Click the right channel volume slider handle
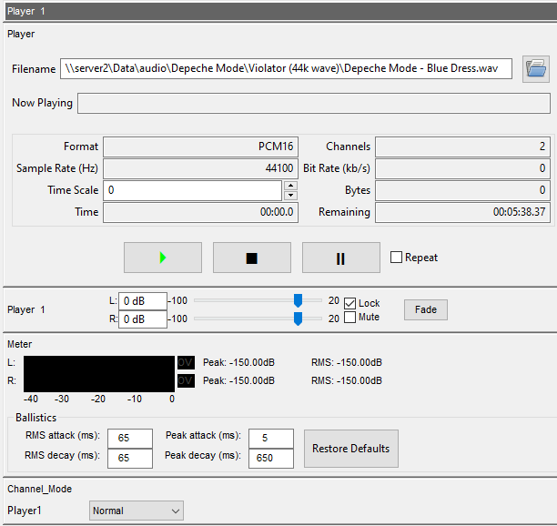This screenshot has width=557, height=526. pos(298,319)
